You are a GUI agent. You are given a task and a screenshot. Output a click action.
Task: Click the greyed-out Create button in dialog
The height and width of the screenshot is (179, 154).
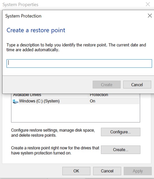[x=107, y=85]
